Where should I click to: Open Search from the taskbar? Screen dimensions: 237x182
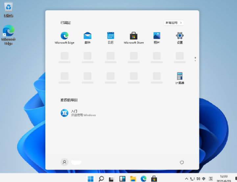coord(101,179)
